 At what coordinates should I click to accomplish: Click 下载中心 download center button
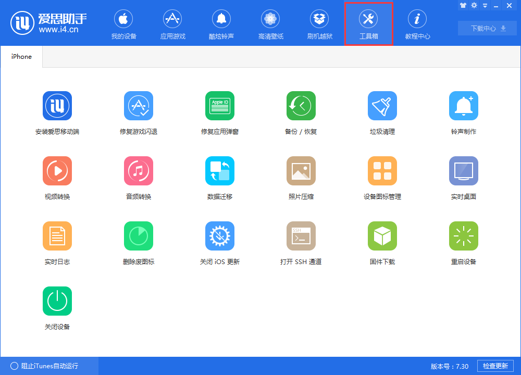click(487, 28)
